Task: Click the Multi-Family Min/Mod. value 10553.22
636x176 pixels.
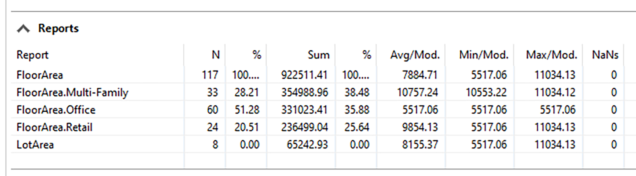Action: pyautogui.click(x=486, y=93)
